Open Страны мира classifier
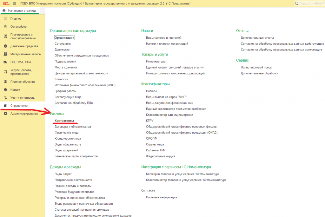 (155, 144)
